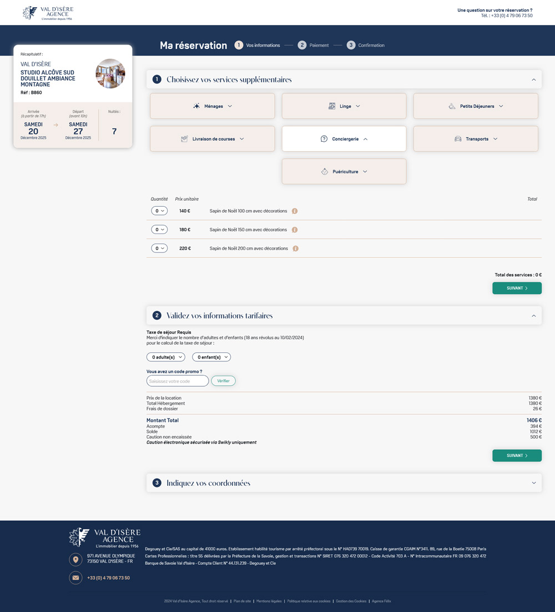Viewport: 555px width, 612px height.
Task: Focus the promo code input field
Action: point(178,381)
